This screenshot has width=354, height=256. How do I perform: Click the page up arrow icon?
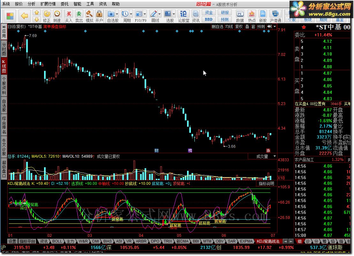pos(37,12)
